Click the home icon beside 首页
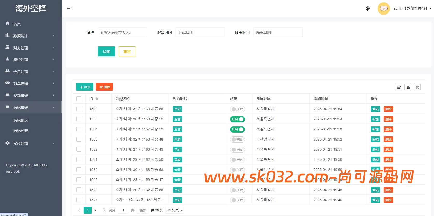The width and height of the screenshot is (434, 216). (8, 23)
